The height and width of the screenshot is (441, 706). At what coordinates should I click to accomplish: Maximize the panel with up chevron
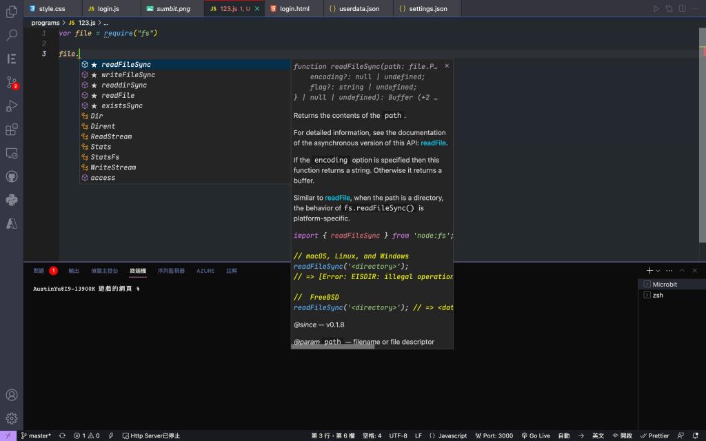(682, 270)
